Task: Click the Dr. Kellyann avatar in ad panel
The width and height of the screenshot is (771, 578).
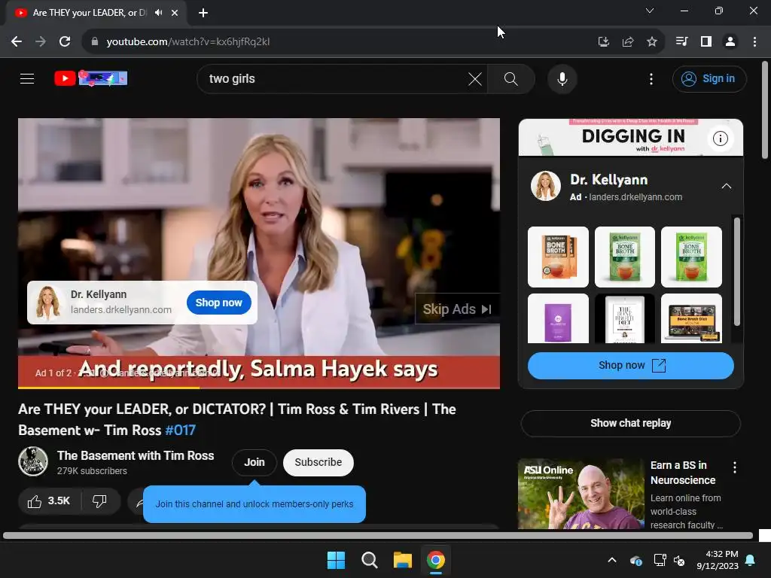Action: pos(545,186)
